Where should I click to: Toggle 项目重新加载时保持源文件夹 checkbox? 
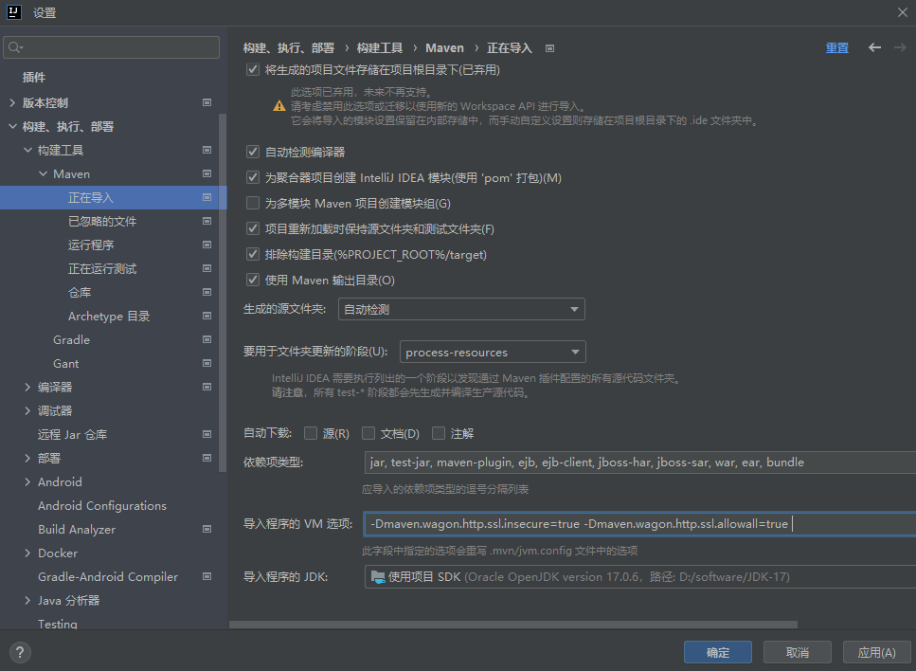(252, 229)
